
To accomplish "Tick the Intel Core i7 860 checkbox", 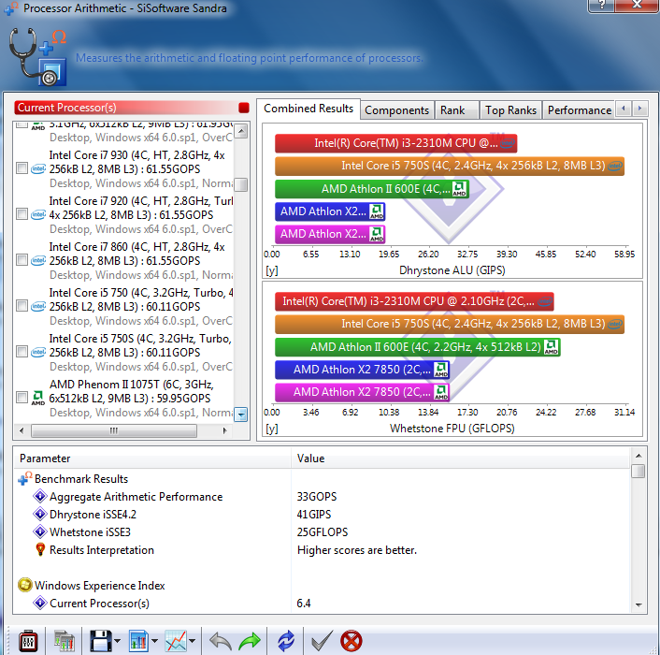I will (x=22, y=260).
